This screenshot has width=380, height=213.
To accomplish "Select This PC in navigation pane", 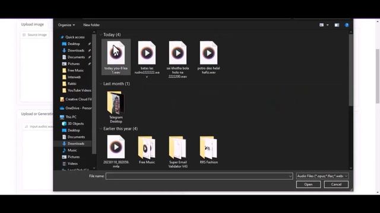I will tap(71, 117).
